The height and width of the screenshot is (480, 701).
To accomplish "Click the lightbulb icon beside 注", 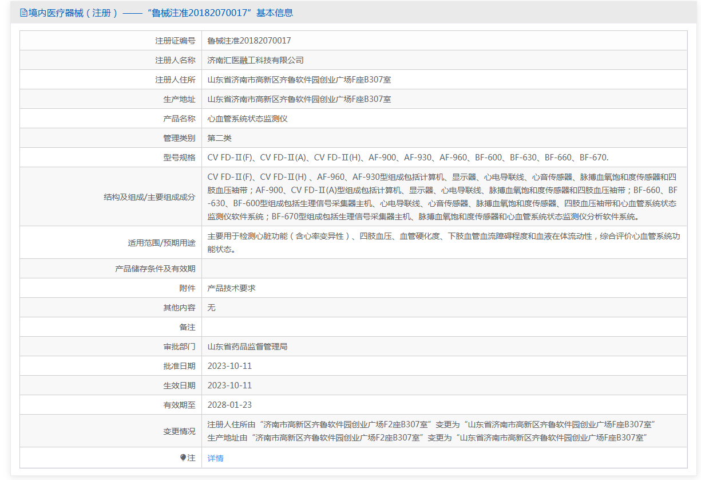I will pos(183,458).
